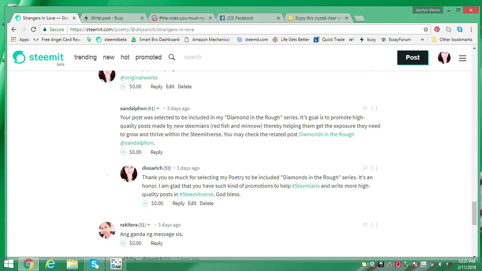Viewport: 482px width, 271px height.
Task: Delete the @originalworks comment
Action: [x=185, y=87]
